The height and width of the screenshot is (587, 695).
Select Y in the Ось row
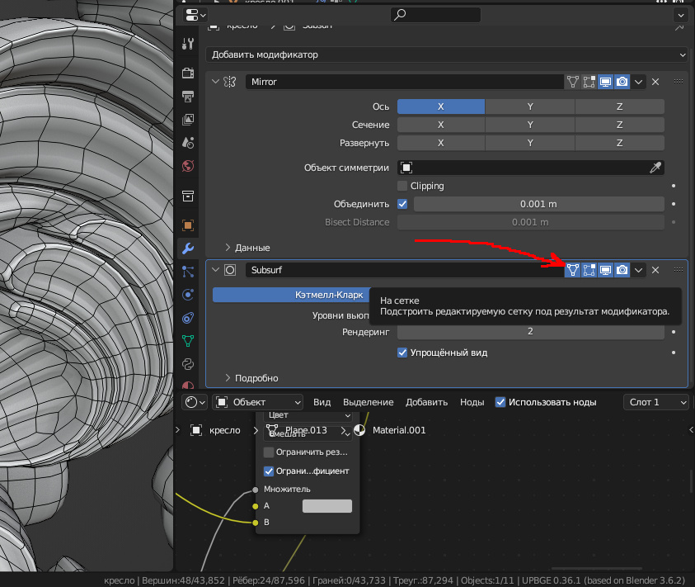[530, 107]
